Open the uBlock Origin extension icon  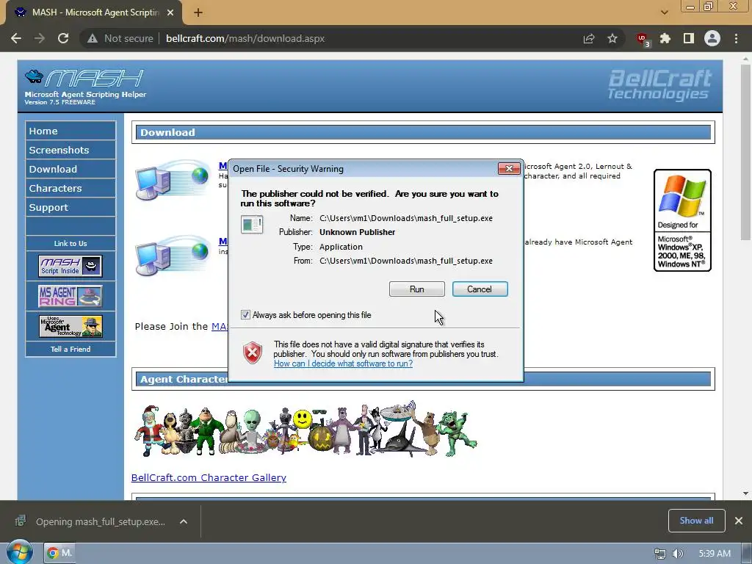pyautogui.click(x=642, y=39)
